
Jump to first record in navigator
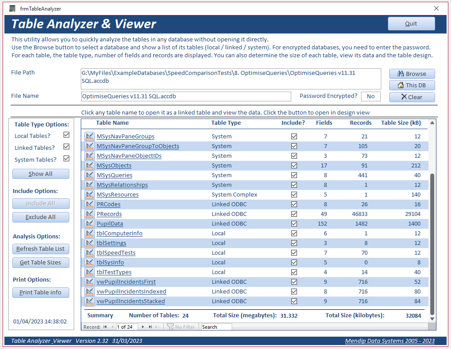[105, 327]
